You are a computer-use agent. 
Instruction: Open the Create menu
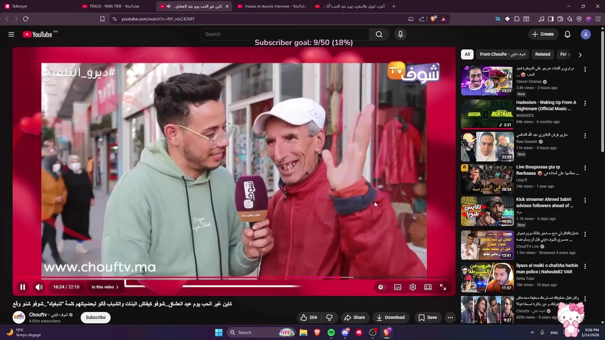[x=543, y=34]
